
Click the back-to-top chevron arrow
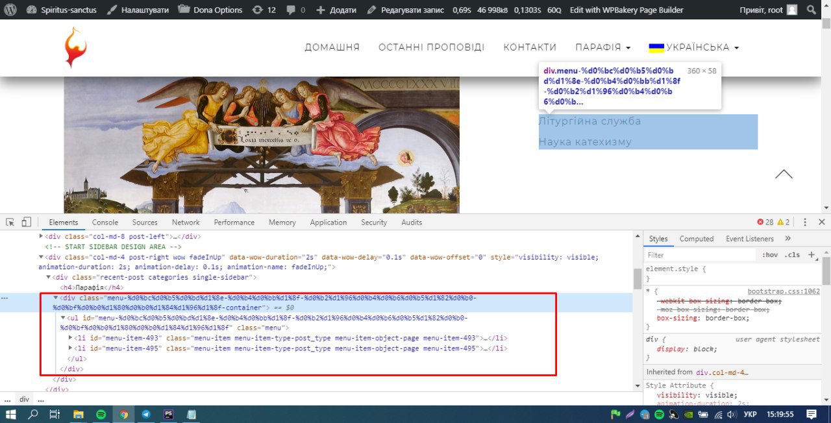[784, 174]
